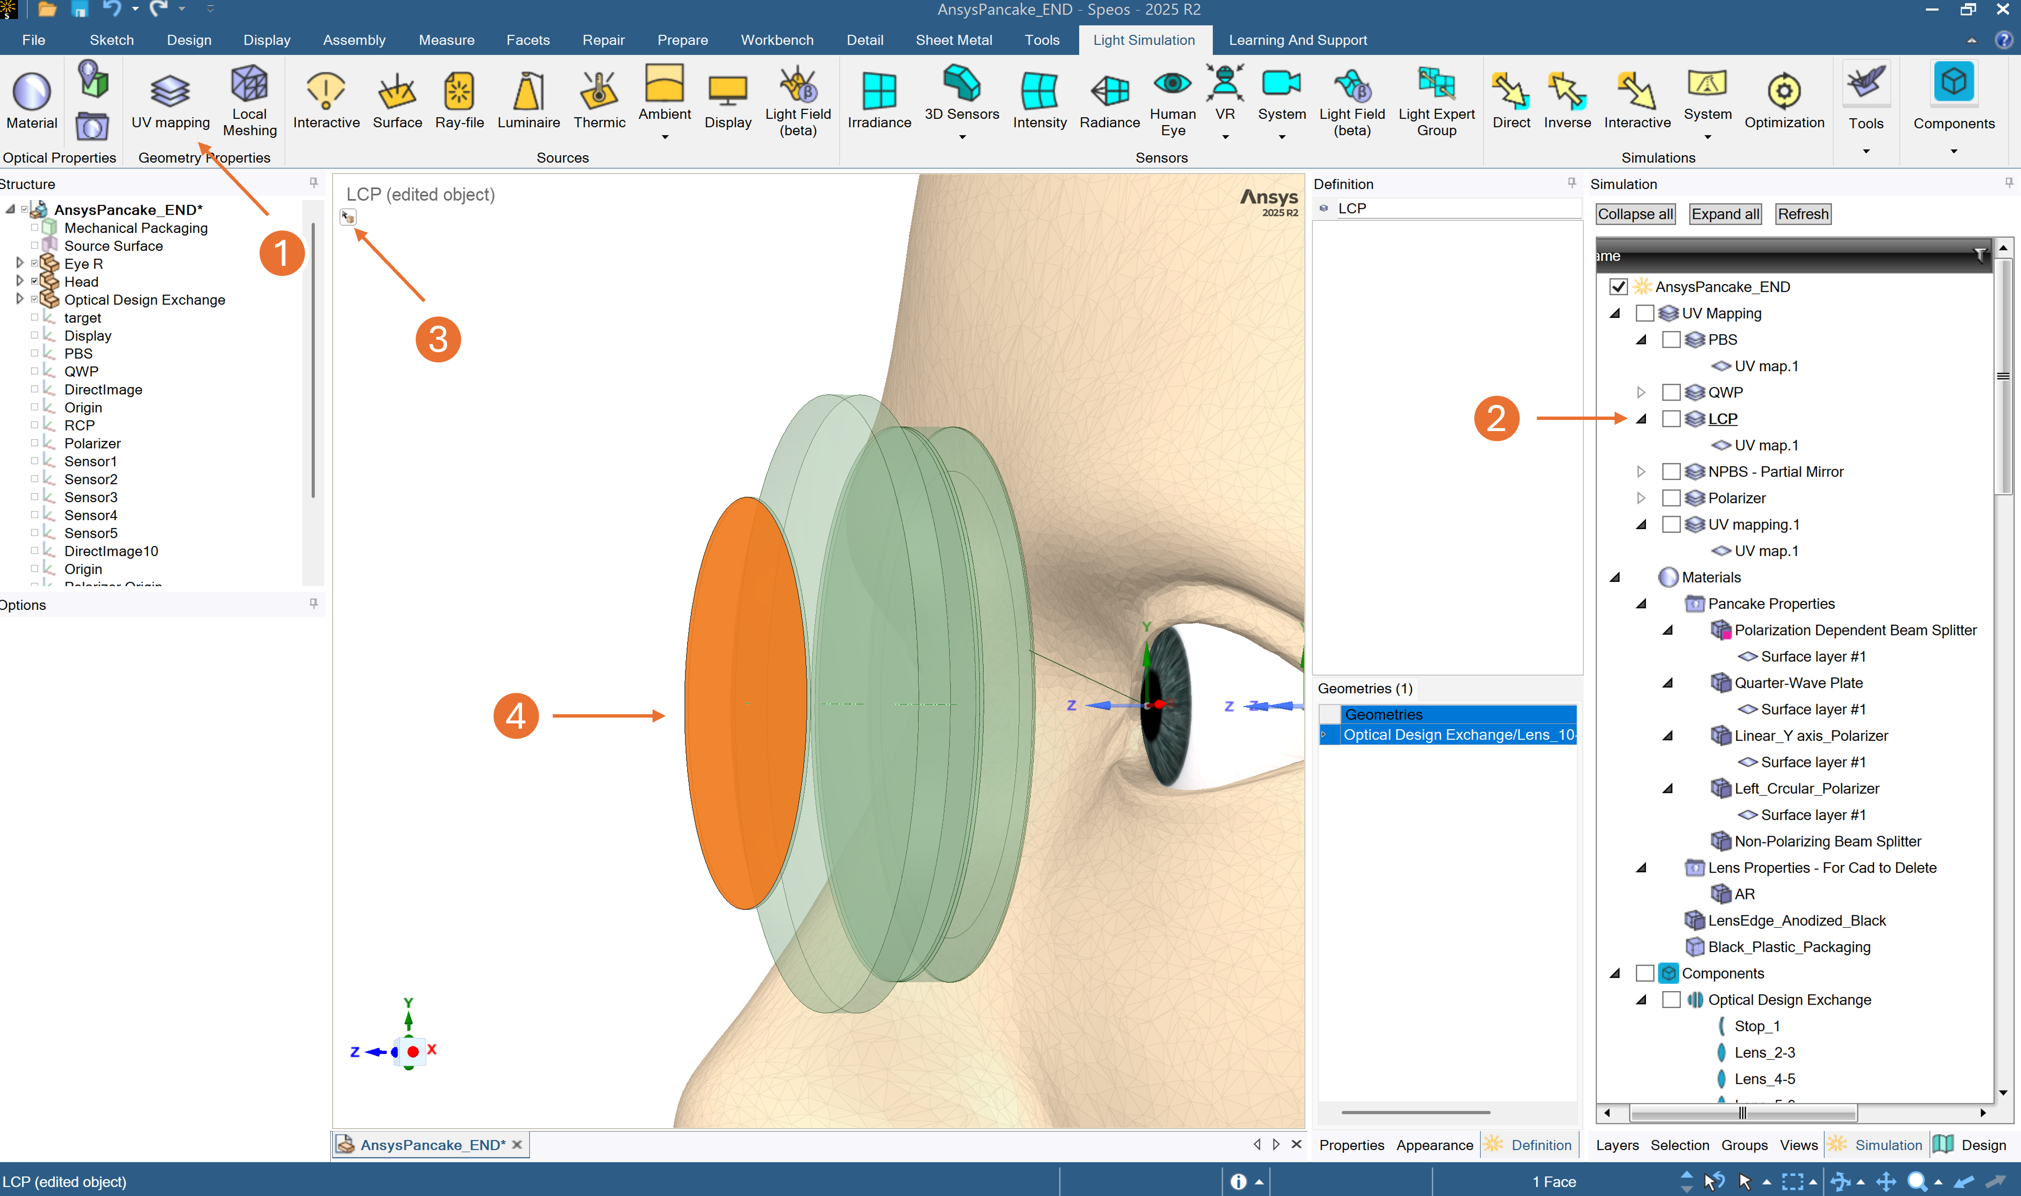This screenshot has width=2021, height=1196.
Task: Tick the NPBS - Partial Mirror checkbox
Action: point(1671,472)
